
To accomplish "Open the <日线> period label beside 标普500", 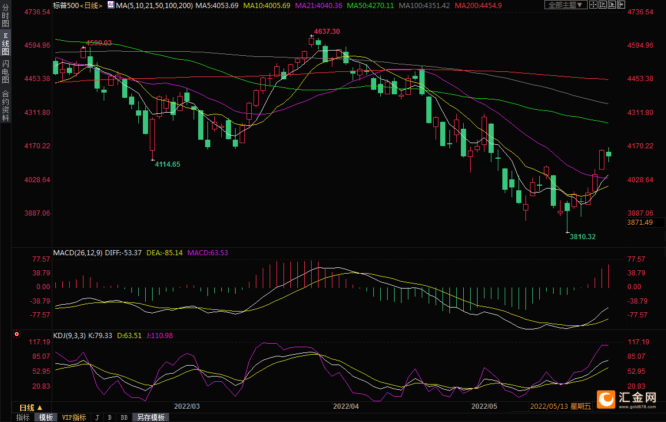I will (x=91, y=5).
